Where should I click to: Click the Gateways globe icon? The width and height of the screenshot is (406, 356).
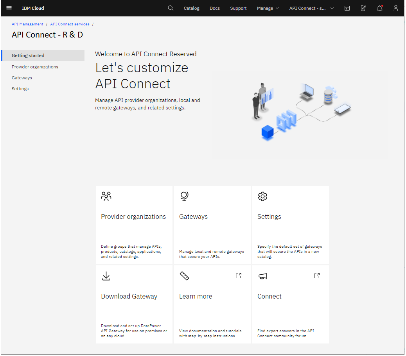(x=184, y=196)
